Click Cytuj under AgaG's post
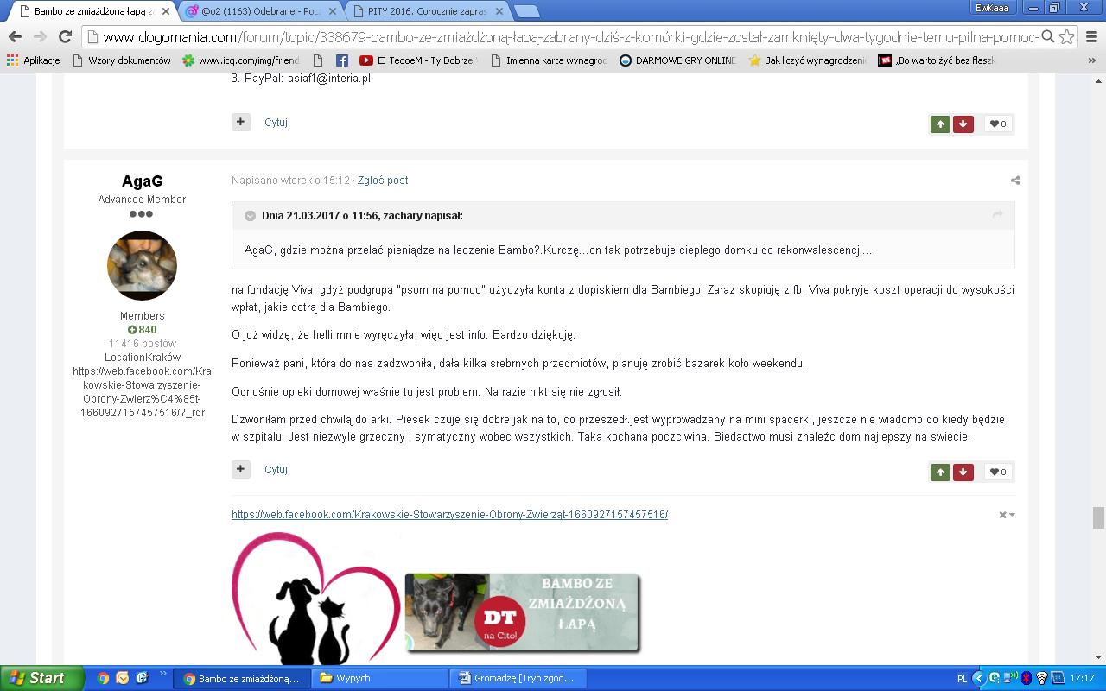 click(276, 470)
